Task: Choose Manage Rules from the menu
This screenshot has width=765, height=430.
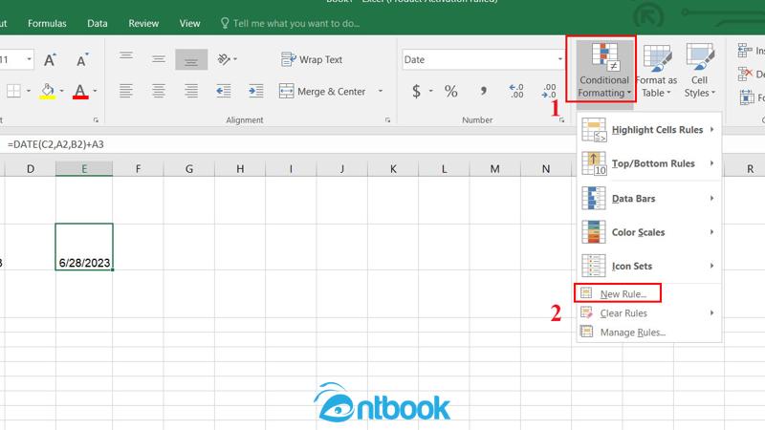Action: [648, 332]
